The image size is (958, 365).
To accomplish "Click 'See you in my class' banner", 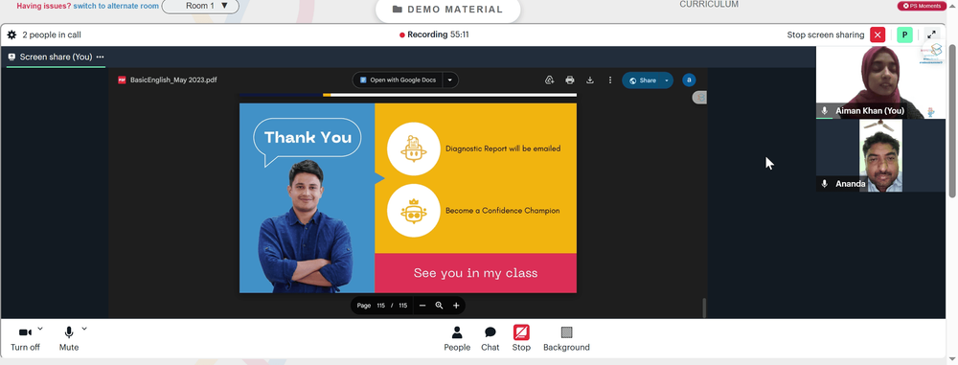I will pos(475,273).
